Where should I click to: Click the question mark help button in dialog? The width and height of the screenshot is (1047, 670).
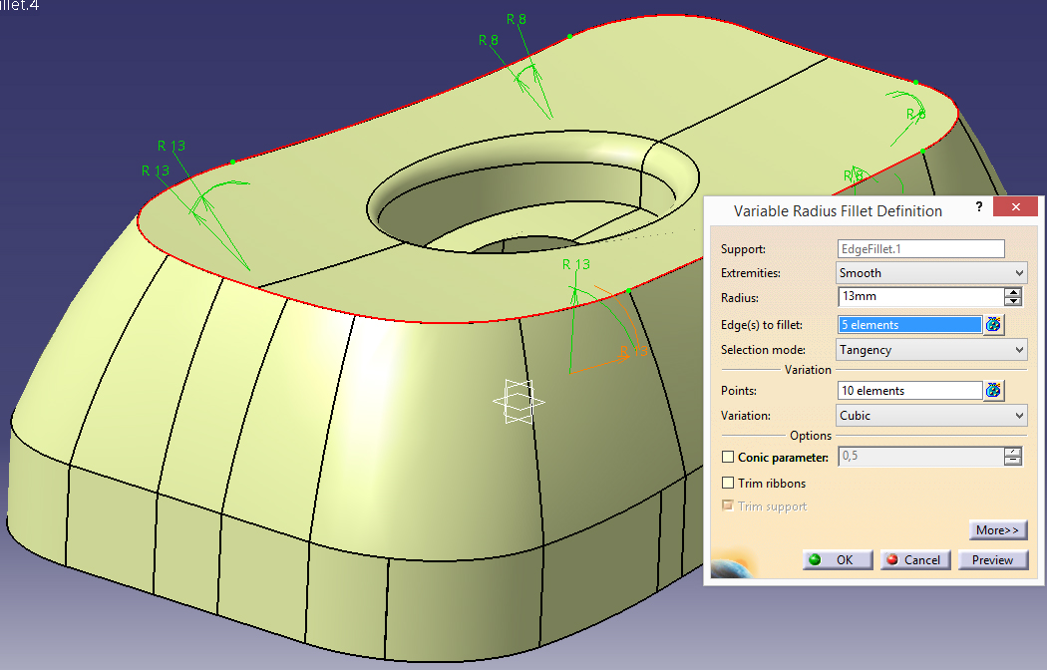(977, 207)
